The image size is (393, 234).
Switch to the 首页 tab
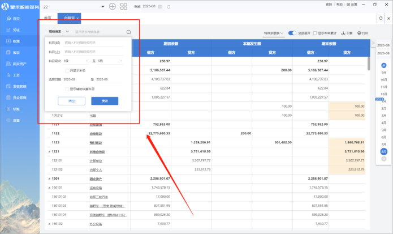pyautogui.click(x=47, y=19)
